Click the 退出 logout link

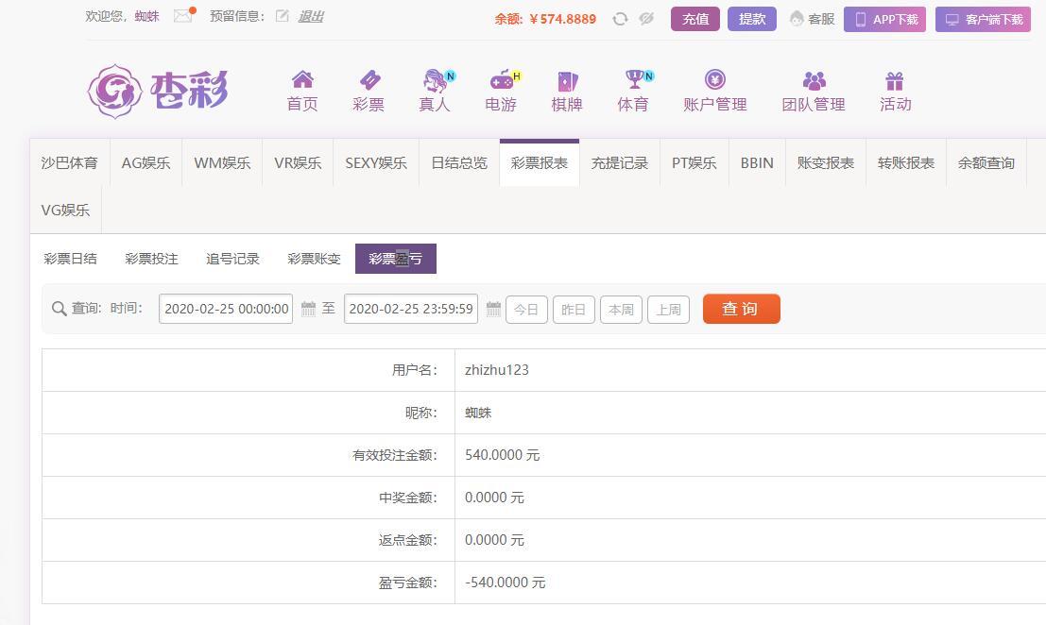point(310,16)
